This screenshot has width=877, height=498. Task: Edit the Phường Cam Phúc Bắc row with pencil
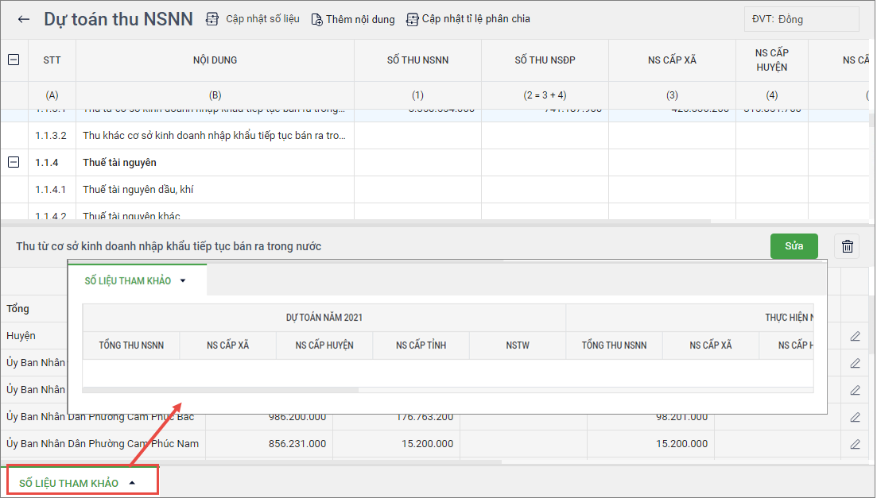tap(856, 416)
